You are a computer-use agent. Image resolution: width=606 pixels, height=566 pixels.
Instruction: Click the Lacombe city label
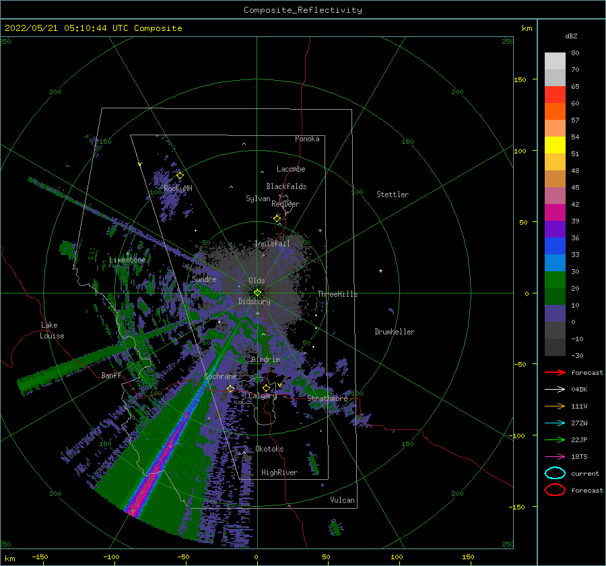[291, 169]
